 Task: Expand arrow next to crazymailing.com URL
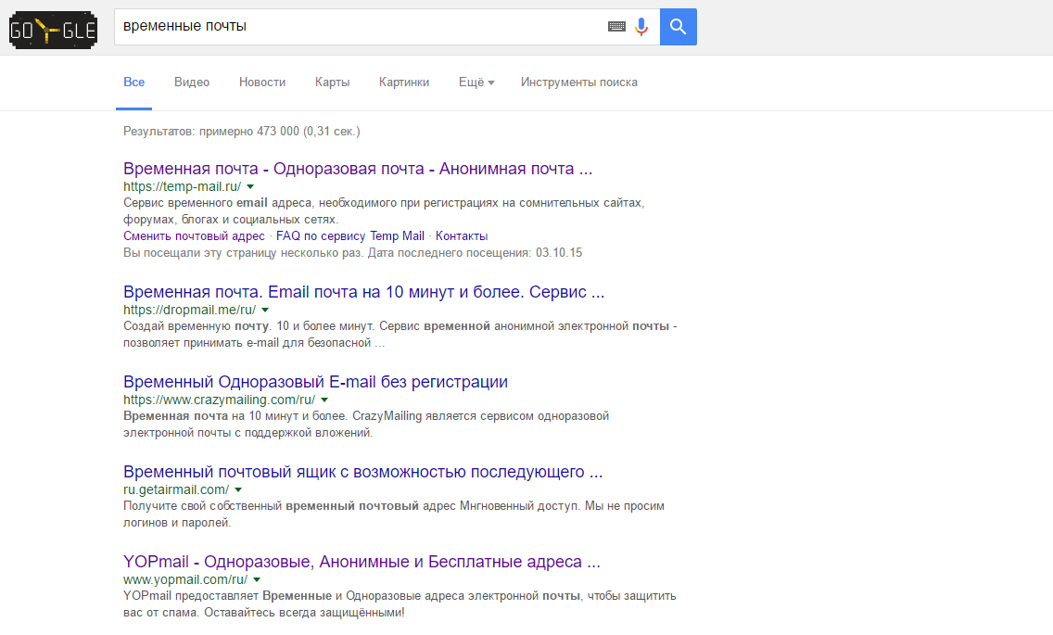click(x=324, y=400)
